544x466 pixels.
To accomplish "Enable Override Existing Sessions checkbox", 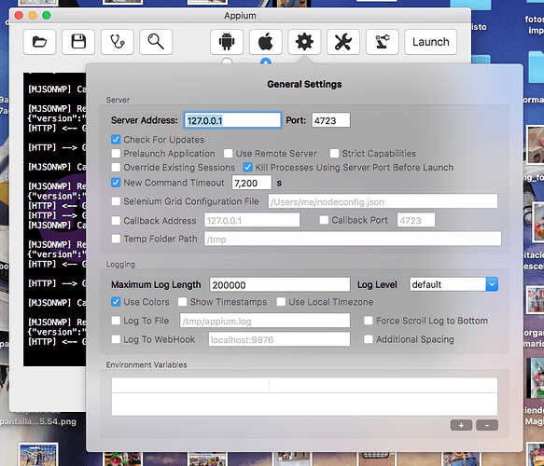I will point(116,168).
